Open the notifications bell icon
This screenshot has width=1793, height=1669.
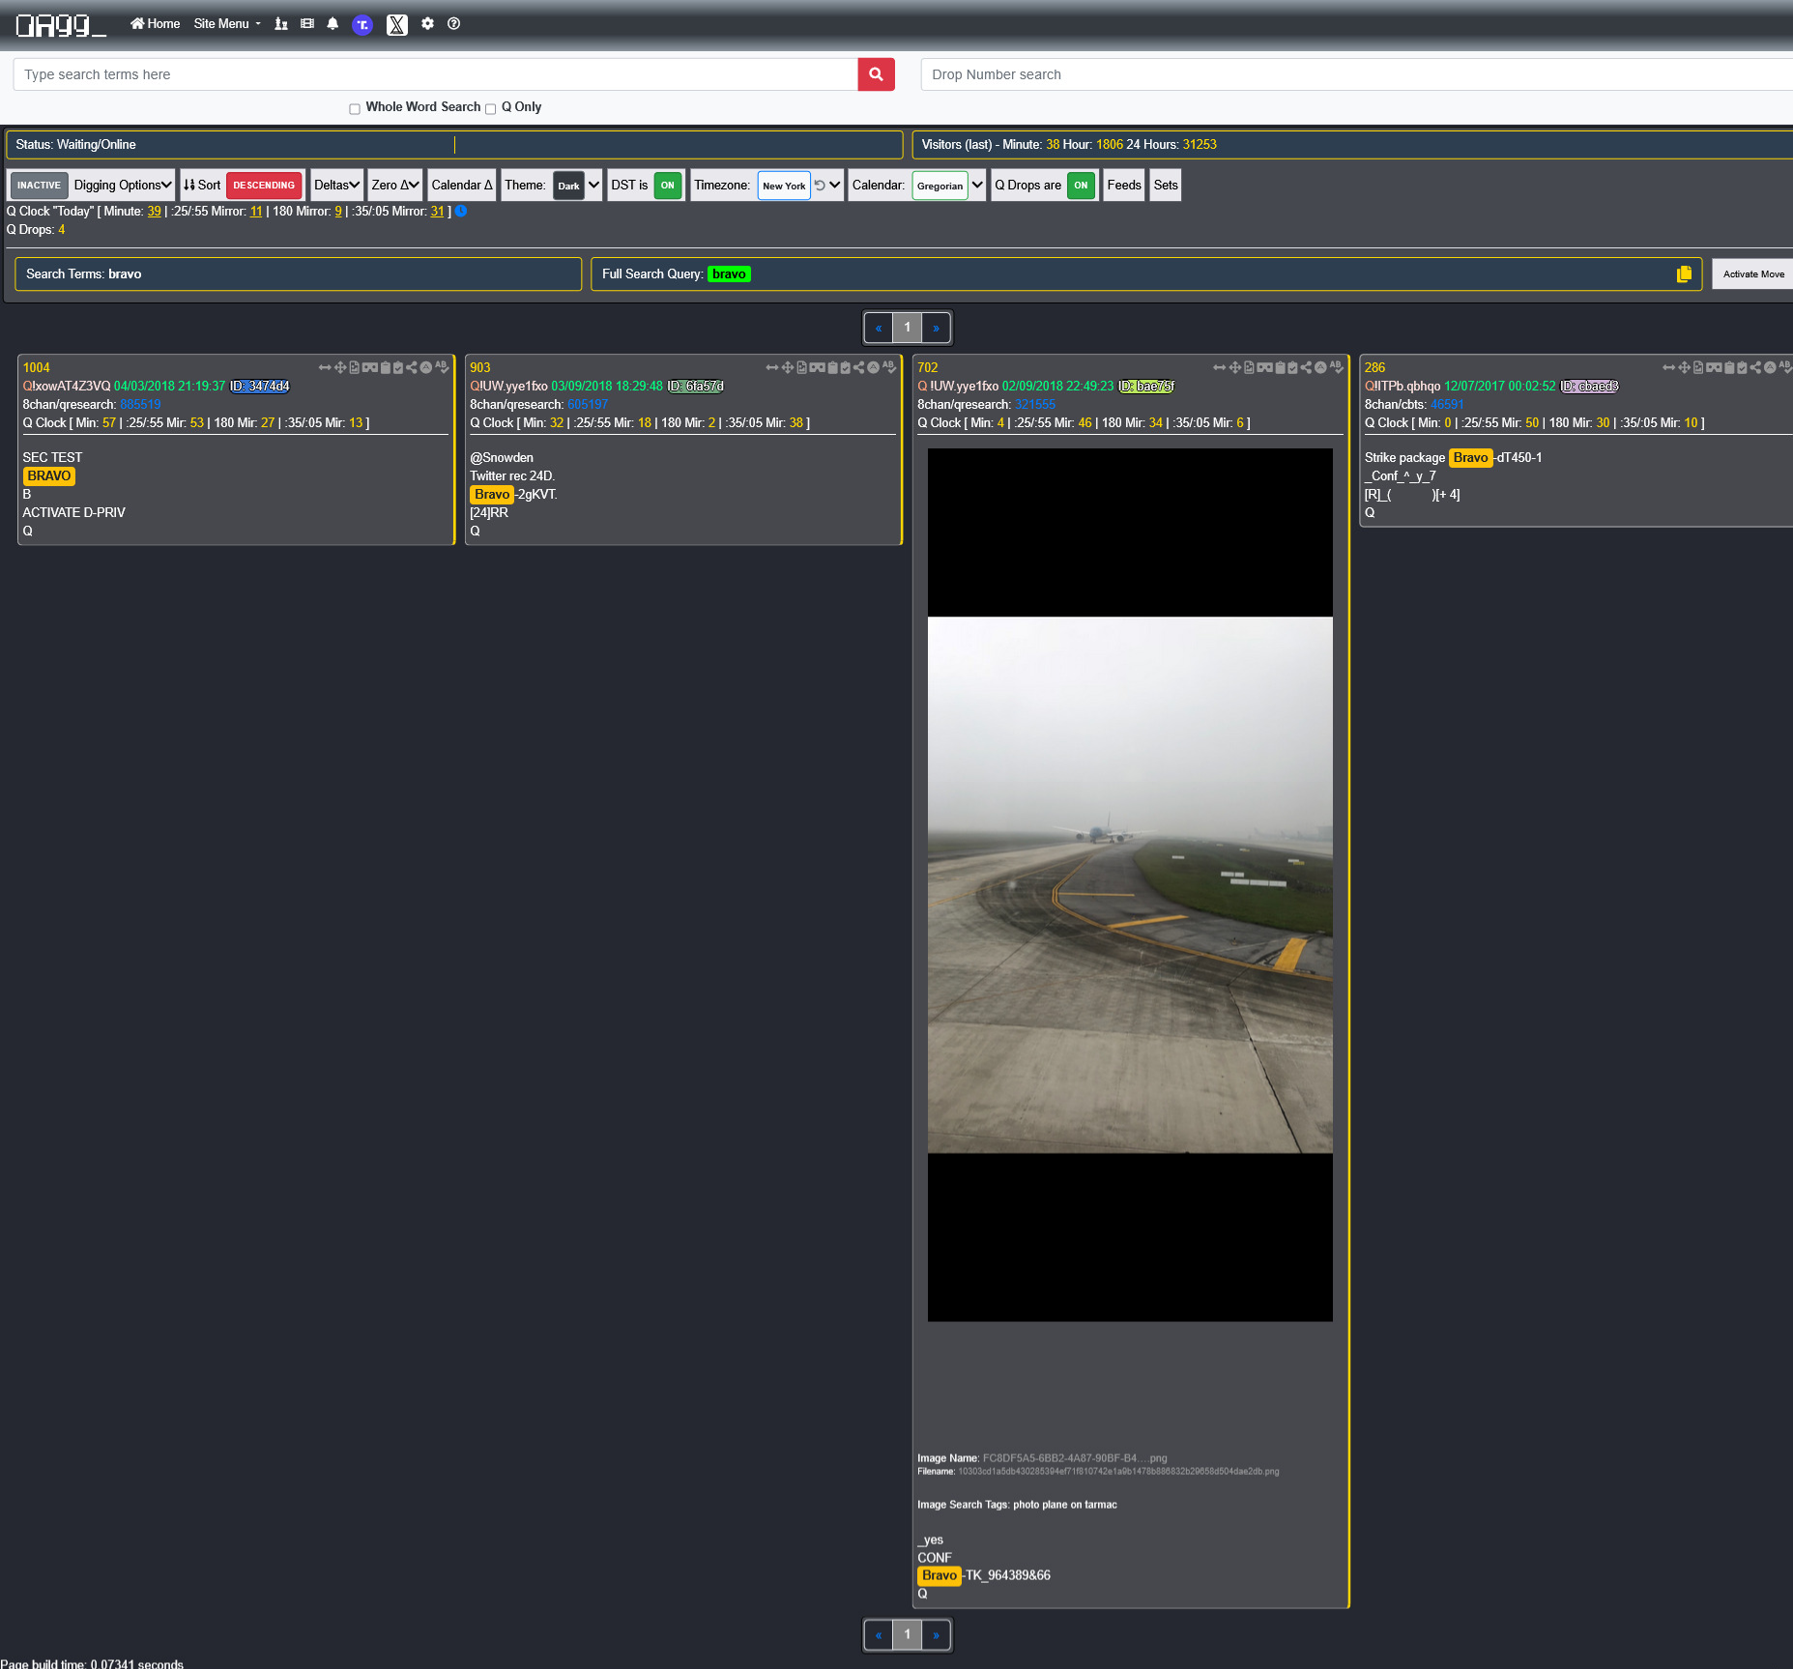(333, 24)
